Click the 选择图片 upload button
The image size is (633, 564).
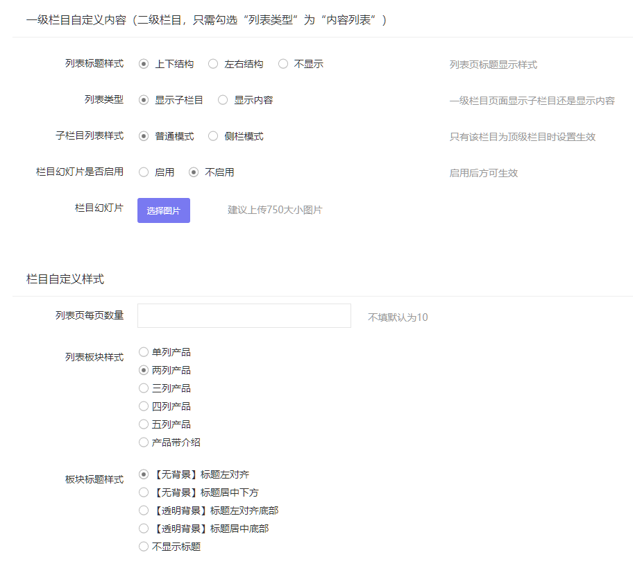[164, 210]
